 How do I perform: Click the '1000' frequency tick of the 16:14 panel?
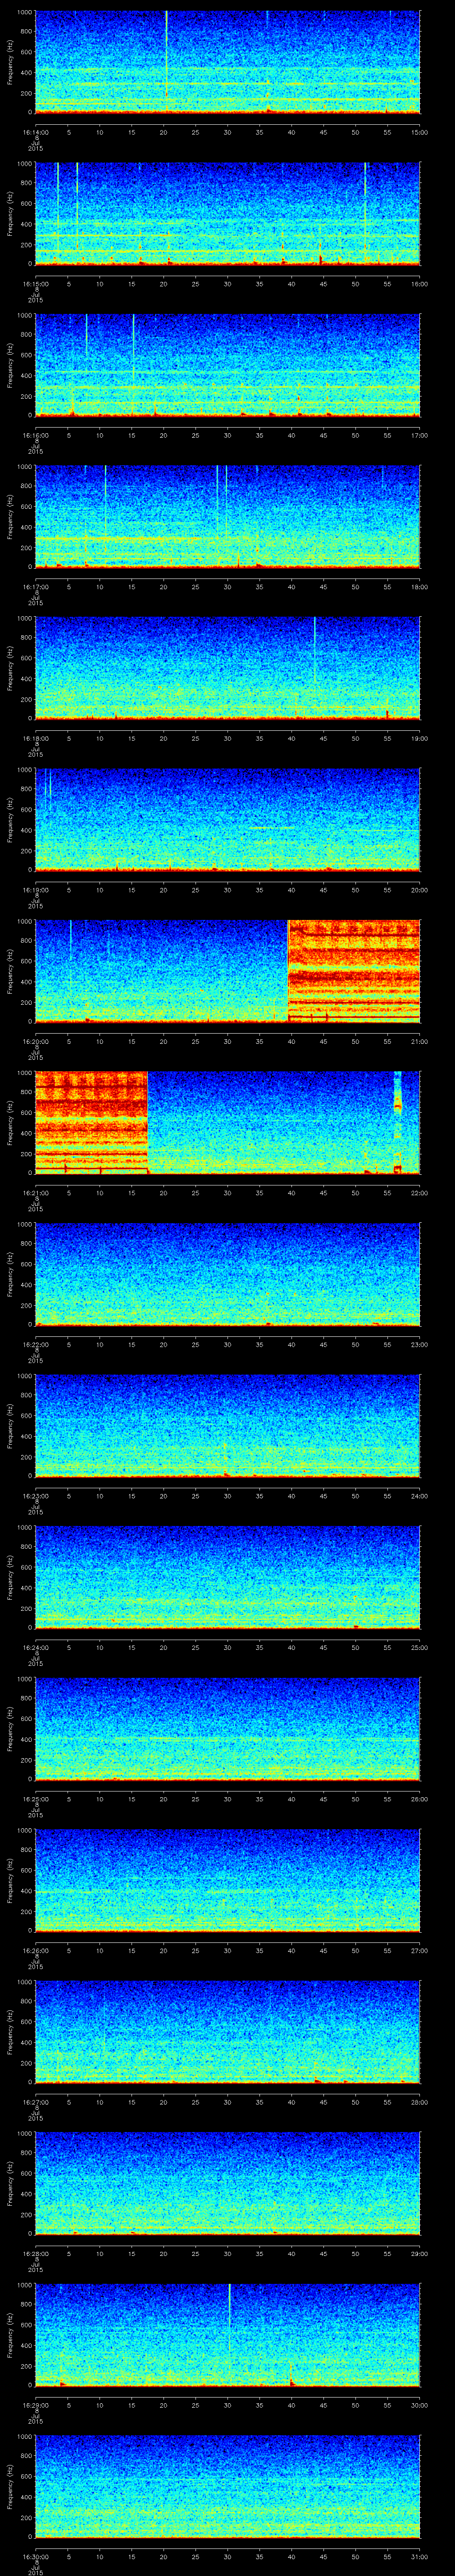tap(24, 13)
